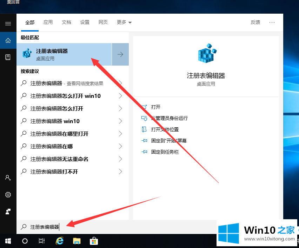Select the Home icon in the sidebar
This screenshot has width=299, height=248.
[x=8, y=40]
